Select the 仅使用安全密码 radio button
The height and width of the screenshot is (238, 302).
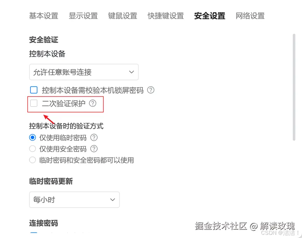click(33, 149)
